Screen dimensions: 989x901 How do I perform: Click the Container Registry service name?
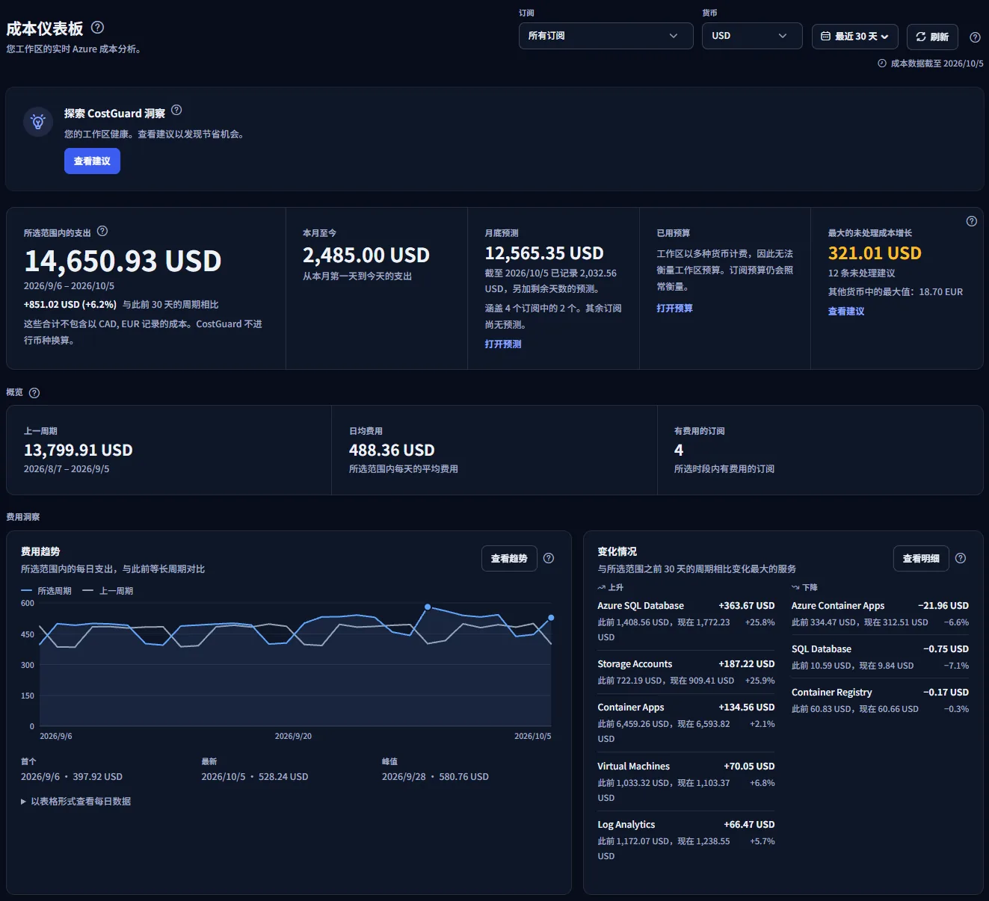[x=832, y=693]
